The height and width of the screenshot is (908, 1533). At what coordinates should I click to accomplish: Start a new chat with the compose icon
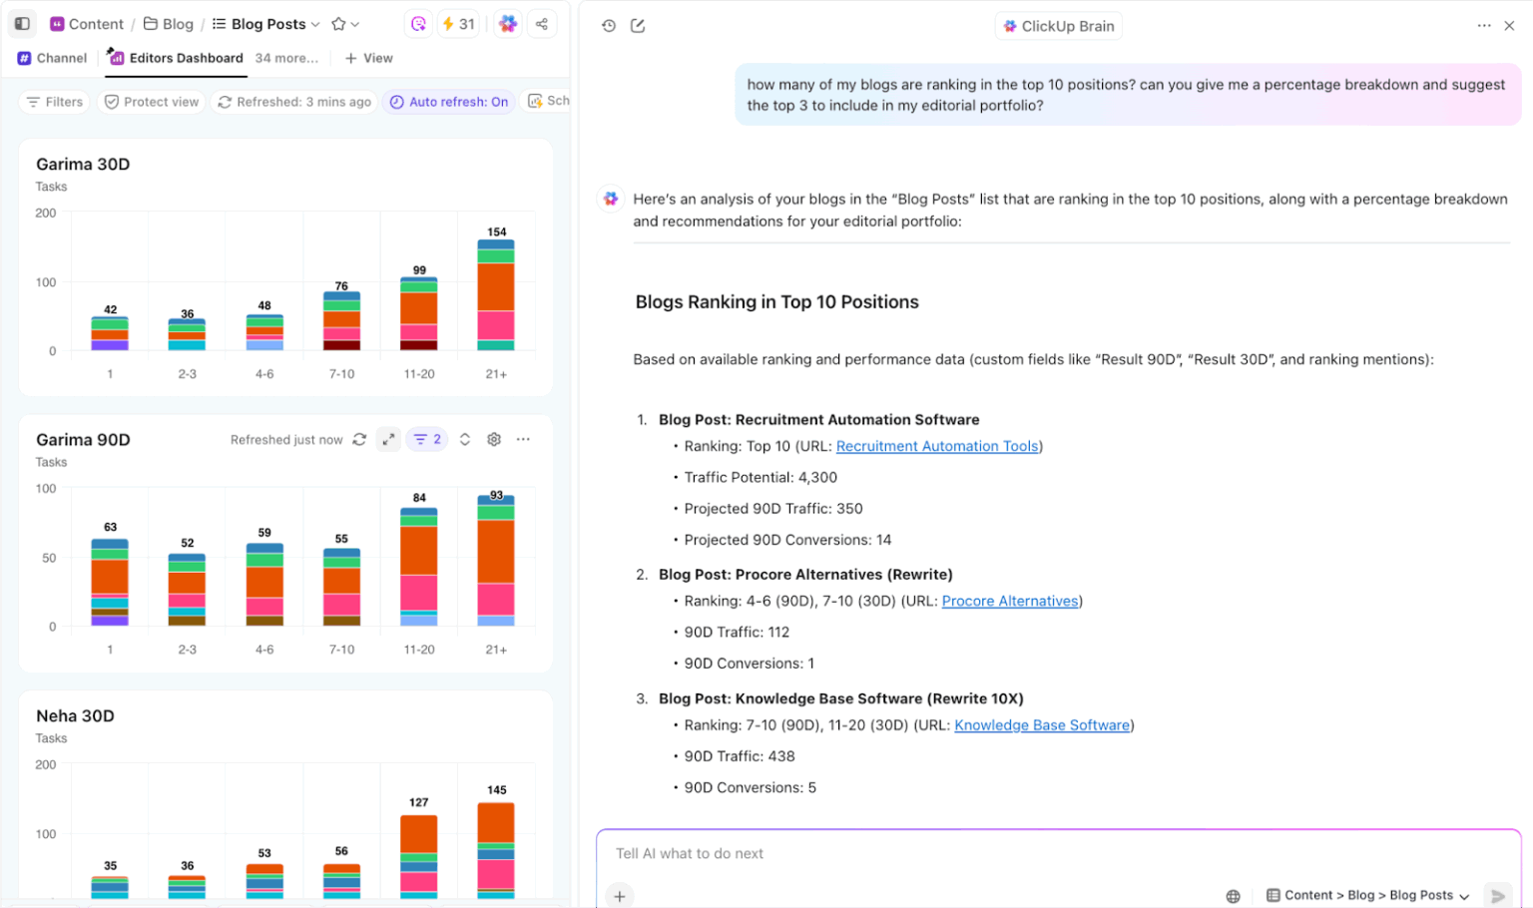point(636,25)
